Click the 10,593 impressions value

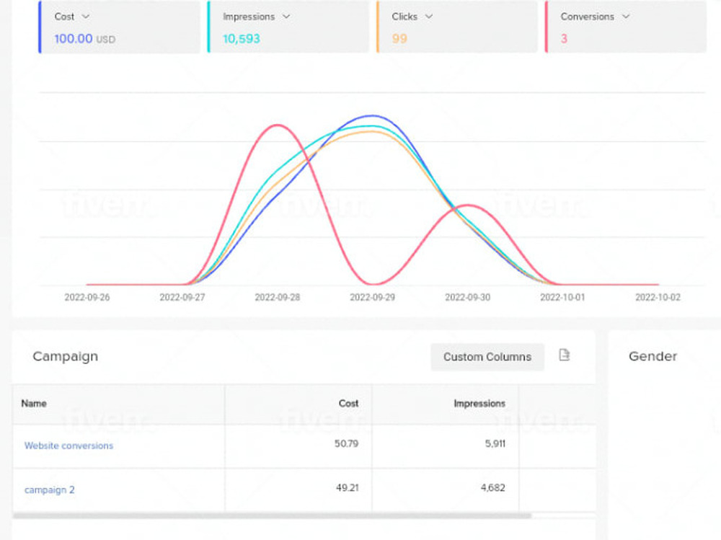[242, 39]
